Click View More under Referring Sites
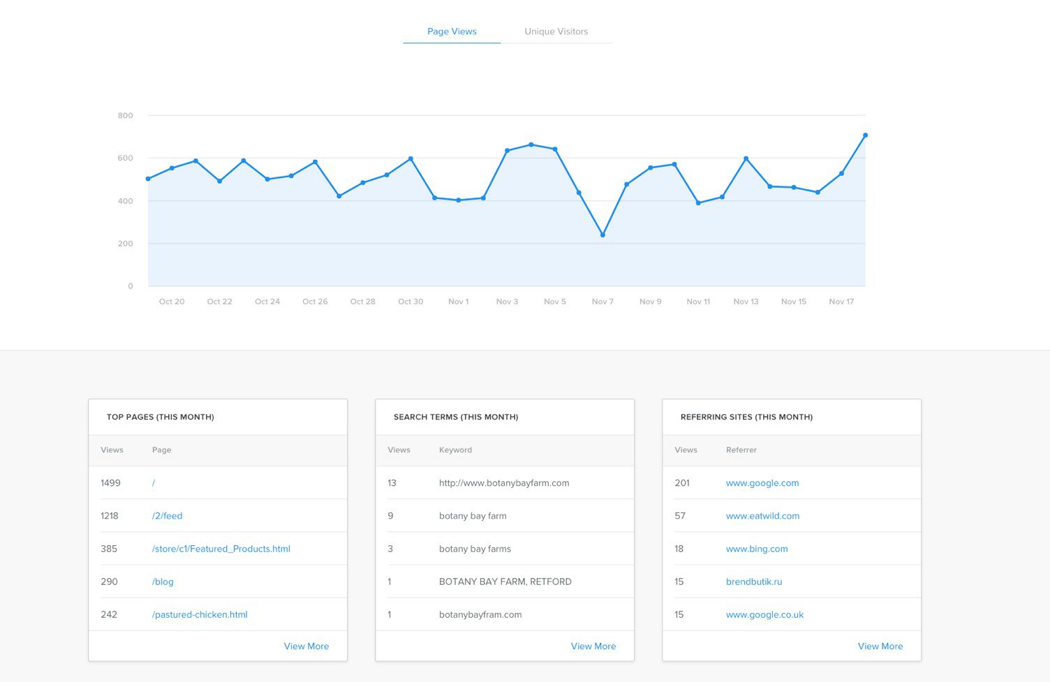Viewport: 1050px width, 682px height. 880,646
